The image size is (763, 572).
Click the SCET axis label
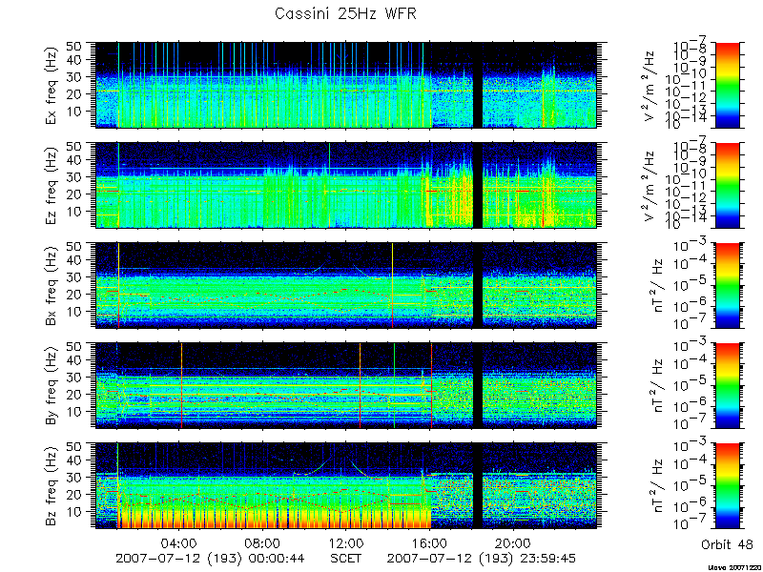(x=346, y=558)
